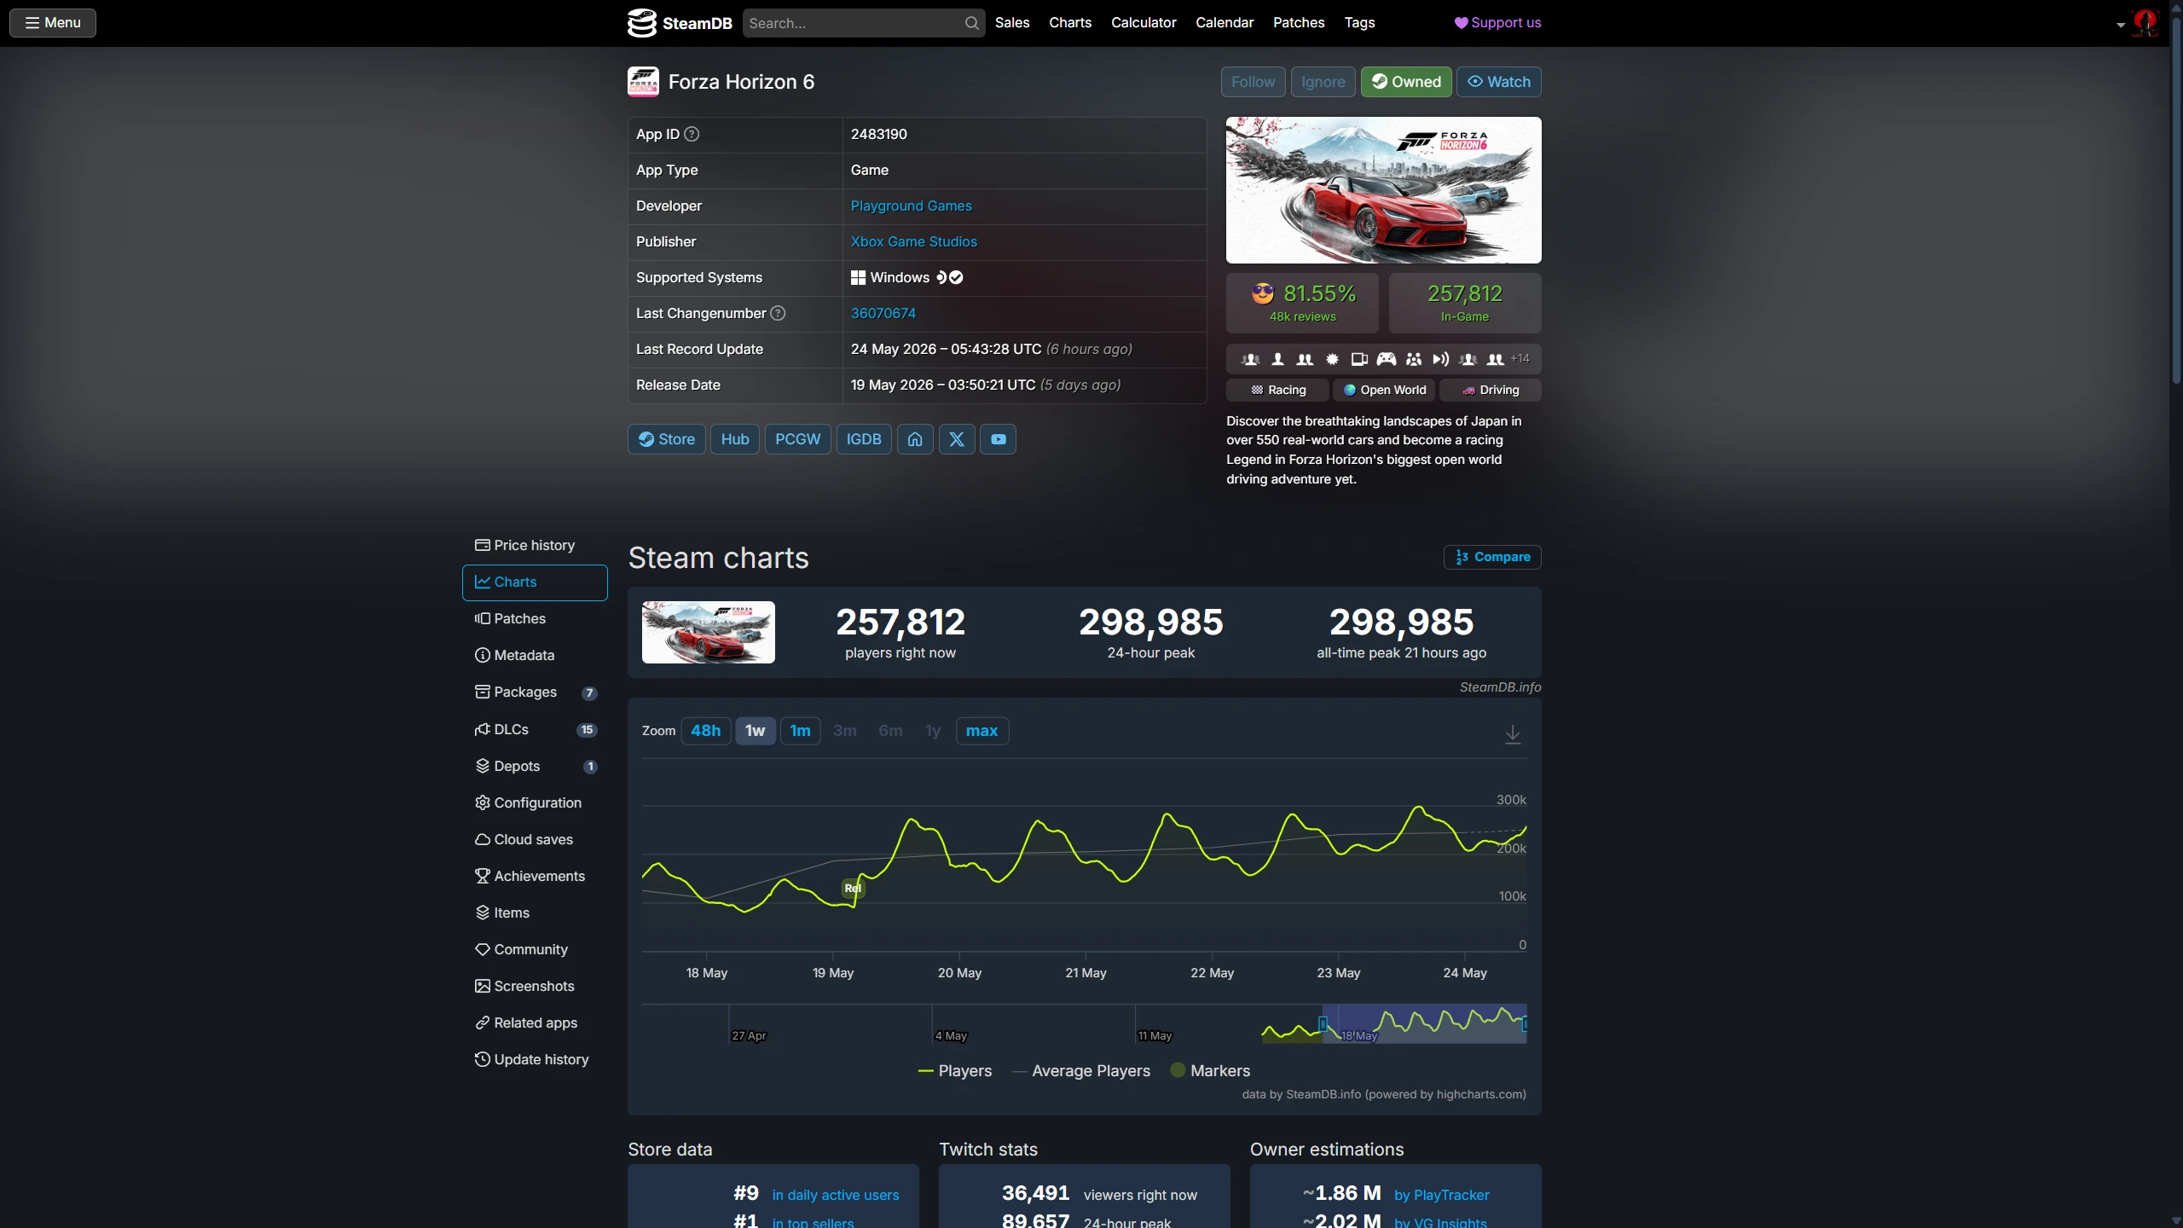This screenshot has width=2183, height=1228.
Task: Set chart zoom to 48h
Action: [705, 731]
